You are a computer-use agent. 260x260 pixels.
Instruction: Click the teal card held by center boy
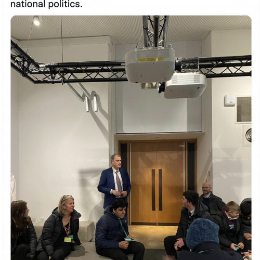click(x=127, y=239)
